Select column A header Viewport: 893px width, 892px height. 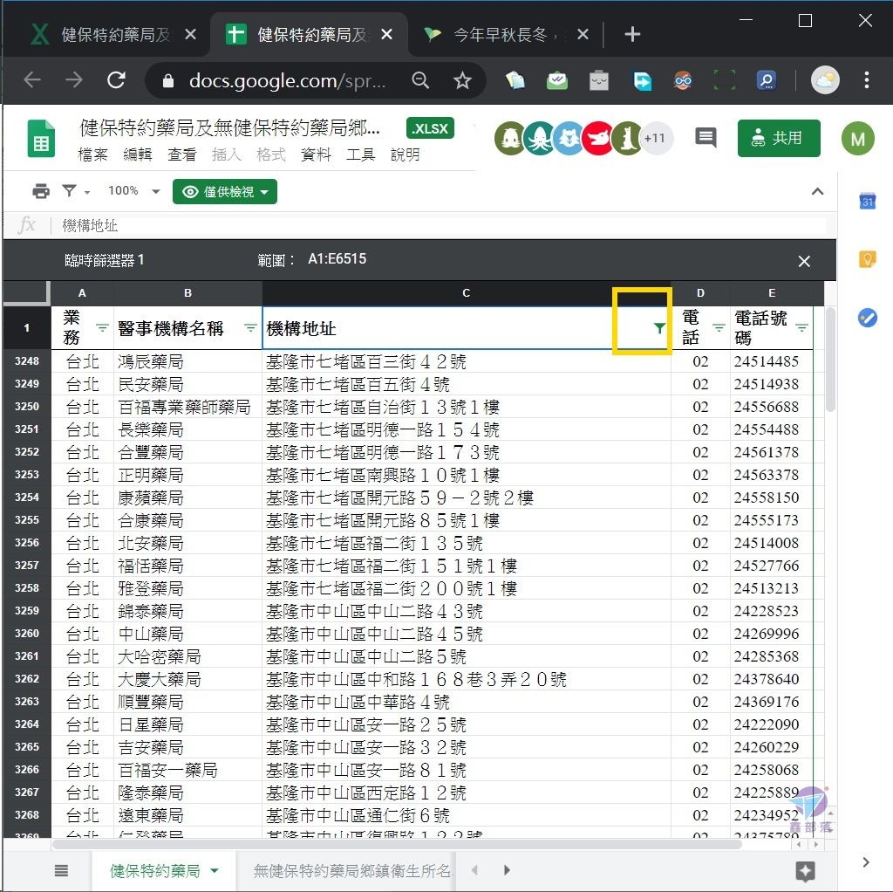[x=82, y=293]
